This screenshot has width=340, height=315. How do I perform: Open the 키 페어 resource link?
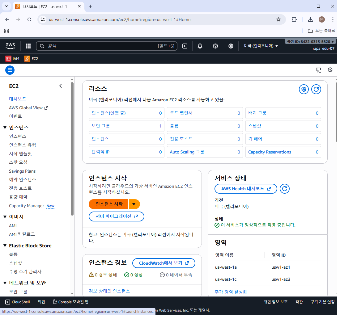coord(255,139)
